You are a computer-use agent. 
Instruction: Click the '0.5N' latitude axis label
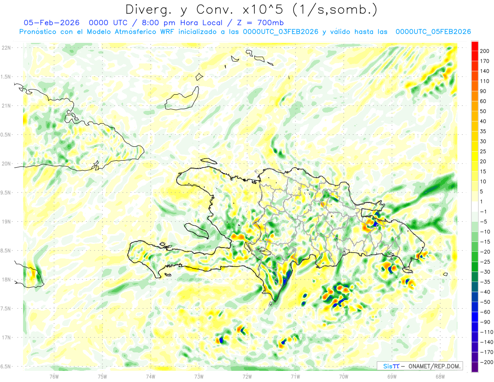[6, 135]
